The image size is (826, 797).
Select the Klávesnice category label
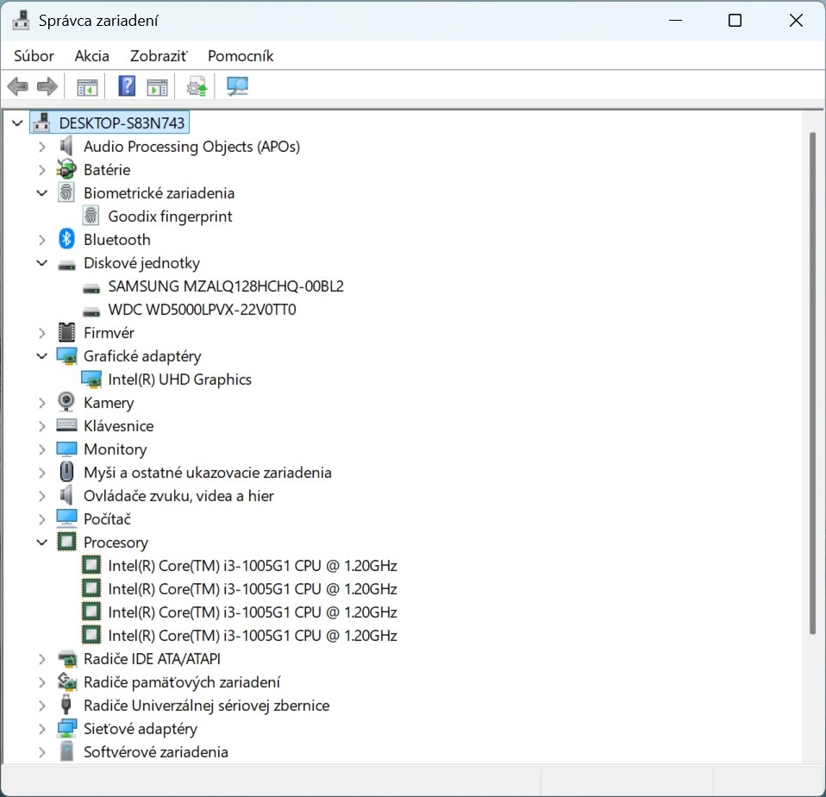click(x=118, y=426)
